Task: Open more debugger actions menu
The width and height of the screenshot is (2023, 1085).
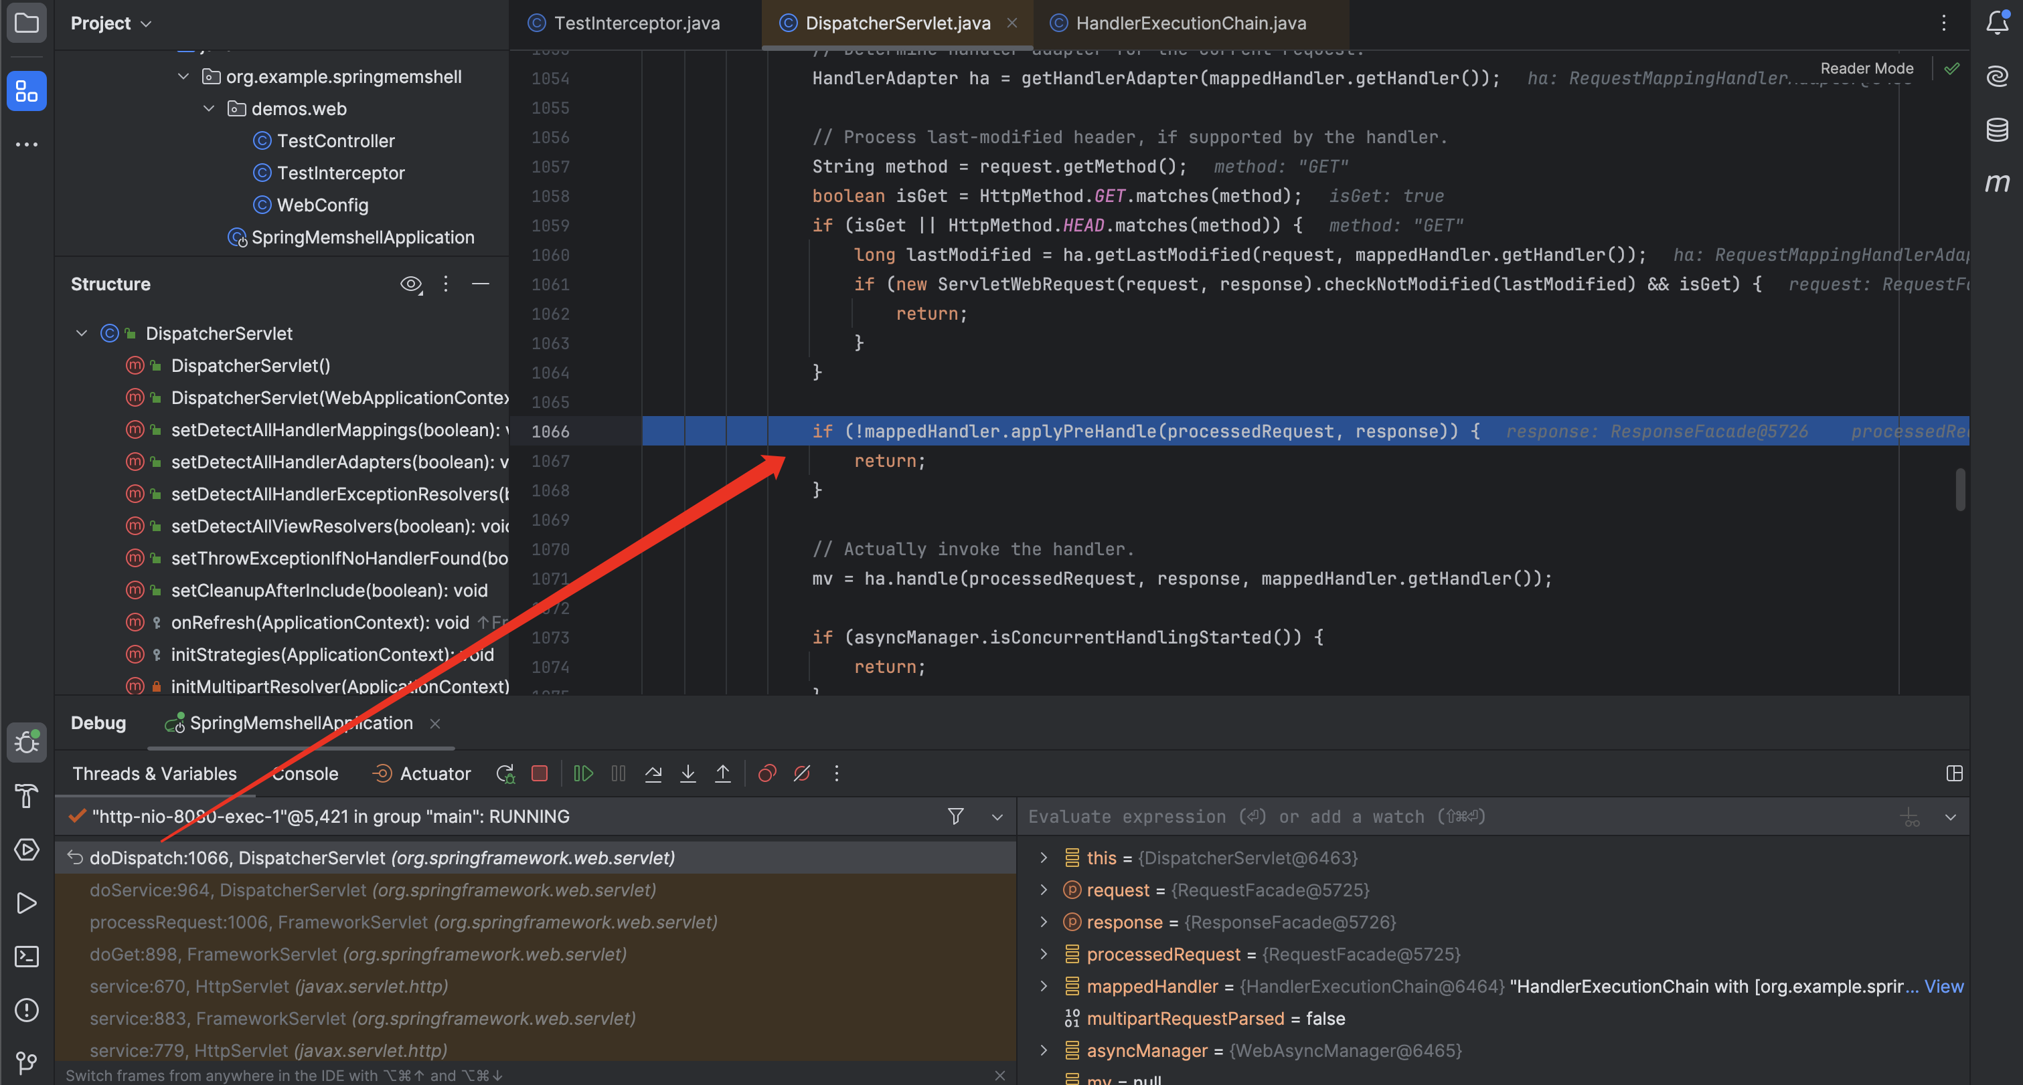Action: click(836, 773)
